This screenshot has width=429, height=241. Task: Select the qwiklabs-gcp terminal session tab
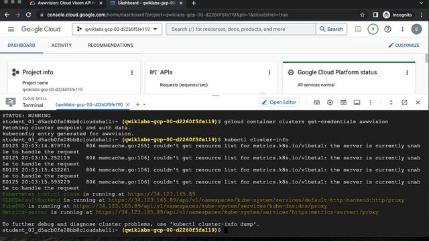click(89, 104)
